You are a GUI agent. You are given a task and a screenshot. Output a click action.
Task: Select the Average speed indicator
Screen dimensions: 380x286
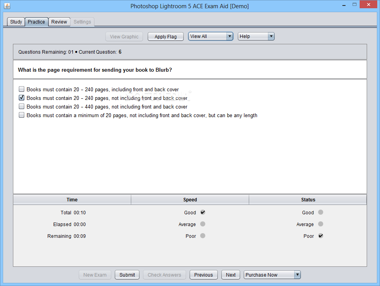click(x=203, y=224)
